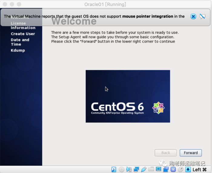The image size is (212, 173).
Task: Click the CentOS 6 splash image
Action: [x=128, y=96]
